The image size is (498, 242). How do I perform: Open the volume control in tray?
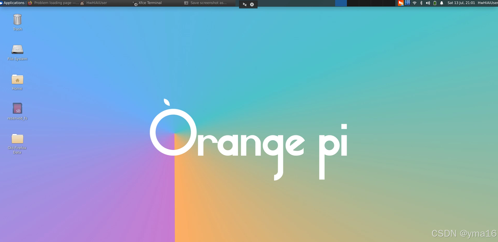(428, 3)
